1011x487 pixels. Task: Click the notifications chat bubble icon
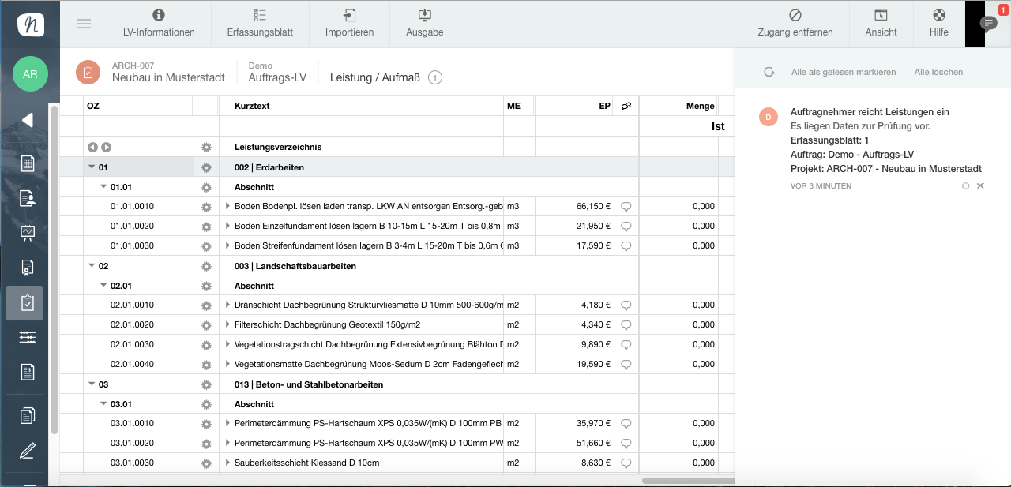987,24
